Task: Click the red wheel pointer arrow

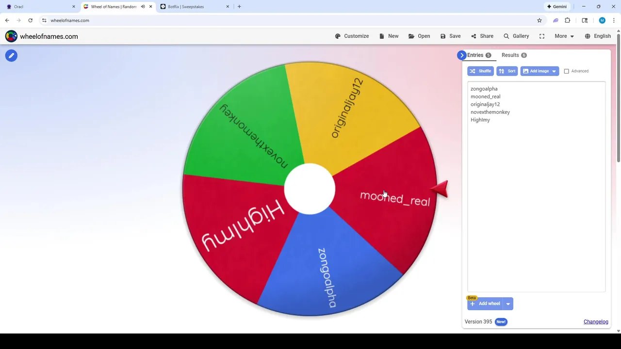Action: (x=440, y=189)
